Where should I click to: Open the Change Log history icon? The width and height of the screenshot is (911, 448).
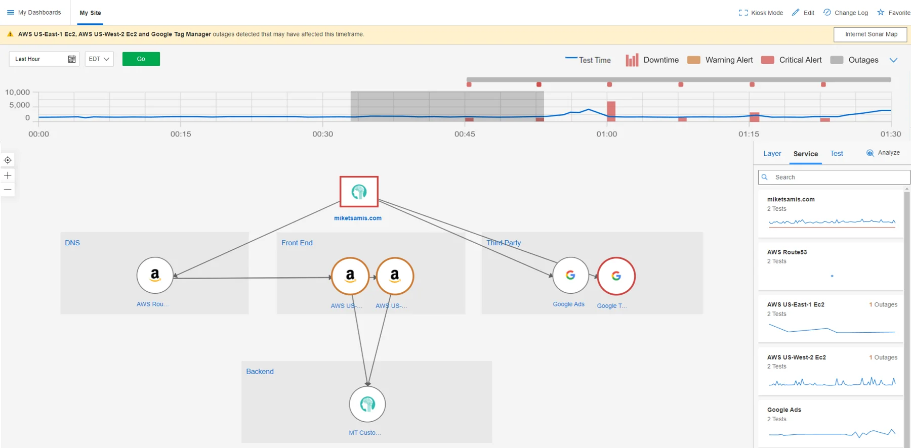(827, 12)
